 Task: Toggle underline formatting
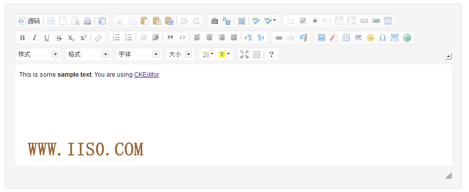click(x=47, y=38)
